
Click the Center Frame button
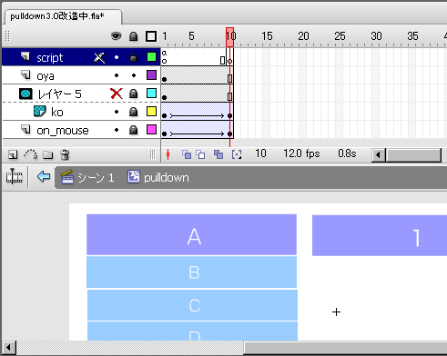(168, 154)
